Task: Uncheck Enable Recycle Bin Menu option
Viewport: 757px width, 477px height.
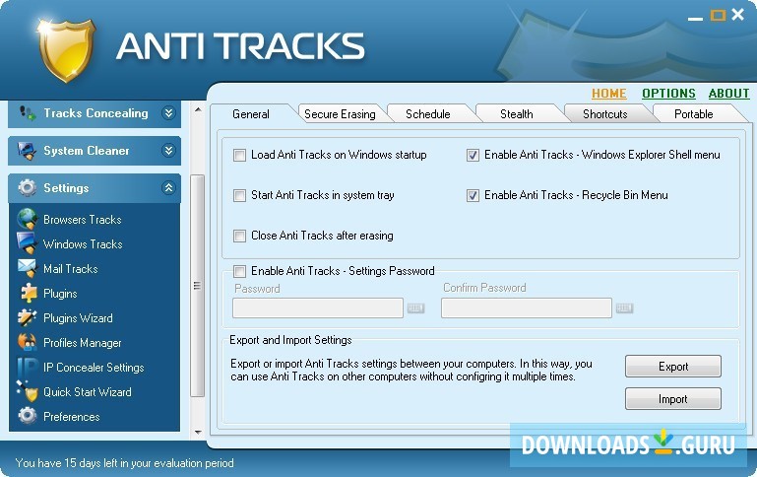Action: (x=473, y=196)
